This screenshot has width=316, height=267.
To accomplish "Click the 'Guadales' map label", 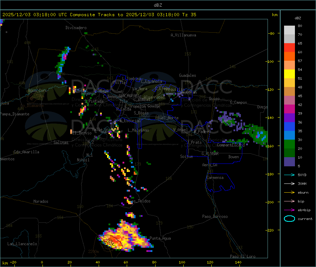I will pos(187,75).
